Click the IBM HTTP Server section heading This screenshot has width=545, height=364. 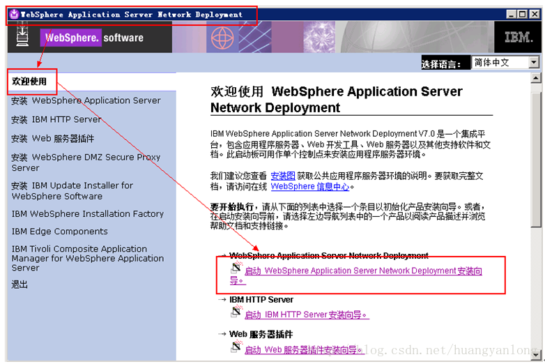[261, 300]
